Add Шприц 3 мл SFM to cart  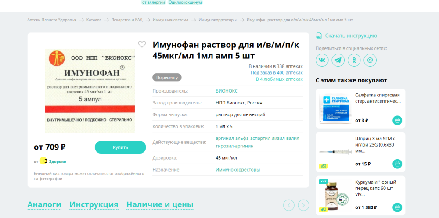click(397, 164)
